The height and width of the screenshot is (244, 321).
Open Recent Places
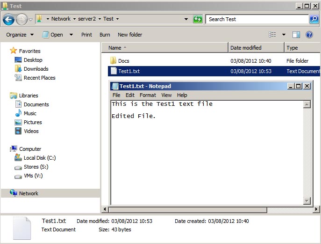(40, 78)
